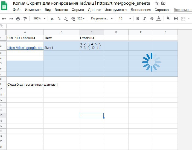
Task: Select row 15 header
Action: point(3,115)
